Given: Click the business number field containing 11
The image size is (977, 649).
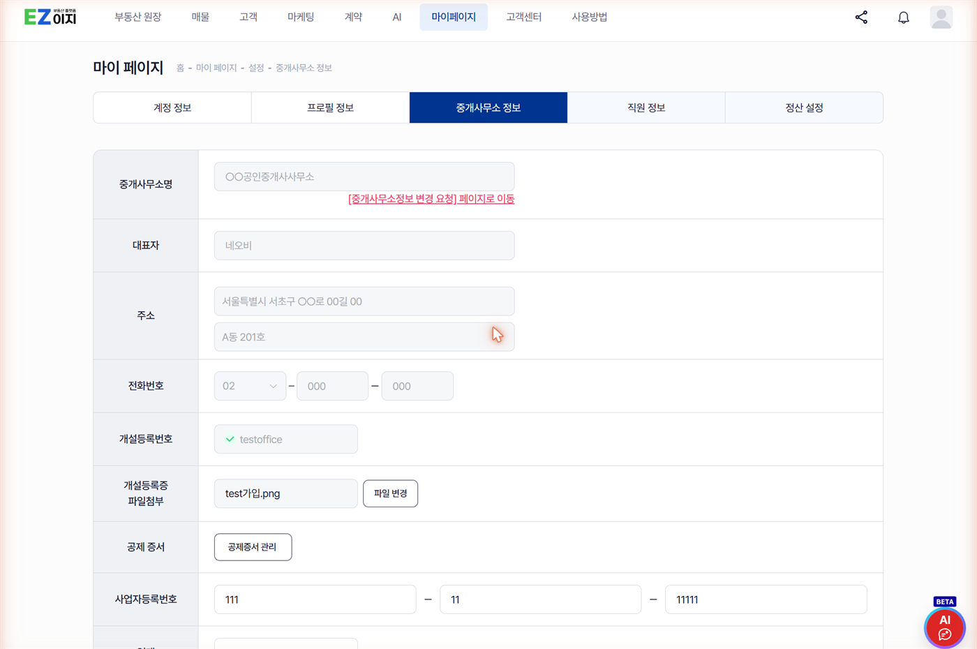Looking at the screenshot, I should (540, 599).
